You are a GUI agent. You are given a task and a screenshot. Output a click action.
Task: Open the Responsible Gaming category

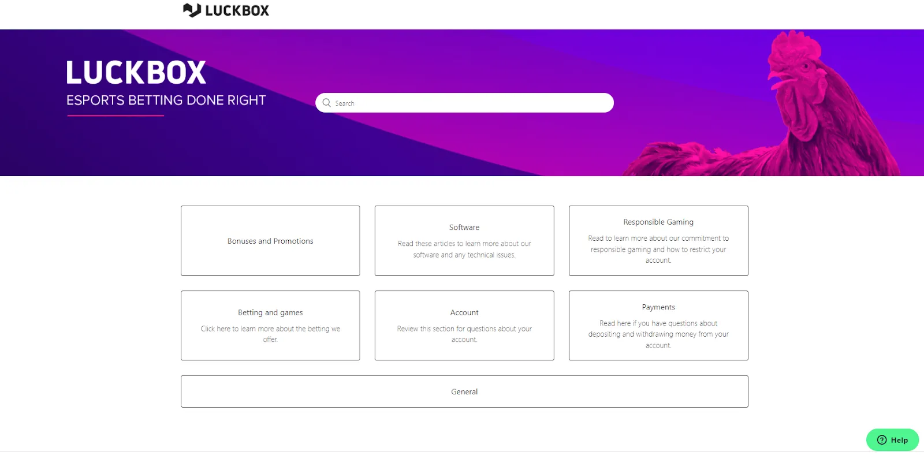point(658,241)
